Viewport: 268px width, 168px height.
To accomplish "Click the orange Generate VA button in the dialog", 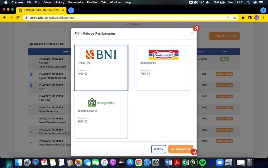I will pos(181,149).
